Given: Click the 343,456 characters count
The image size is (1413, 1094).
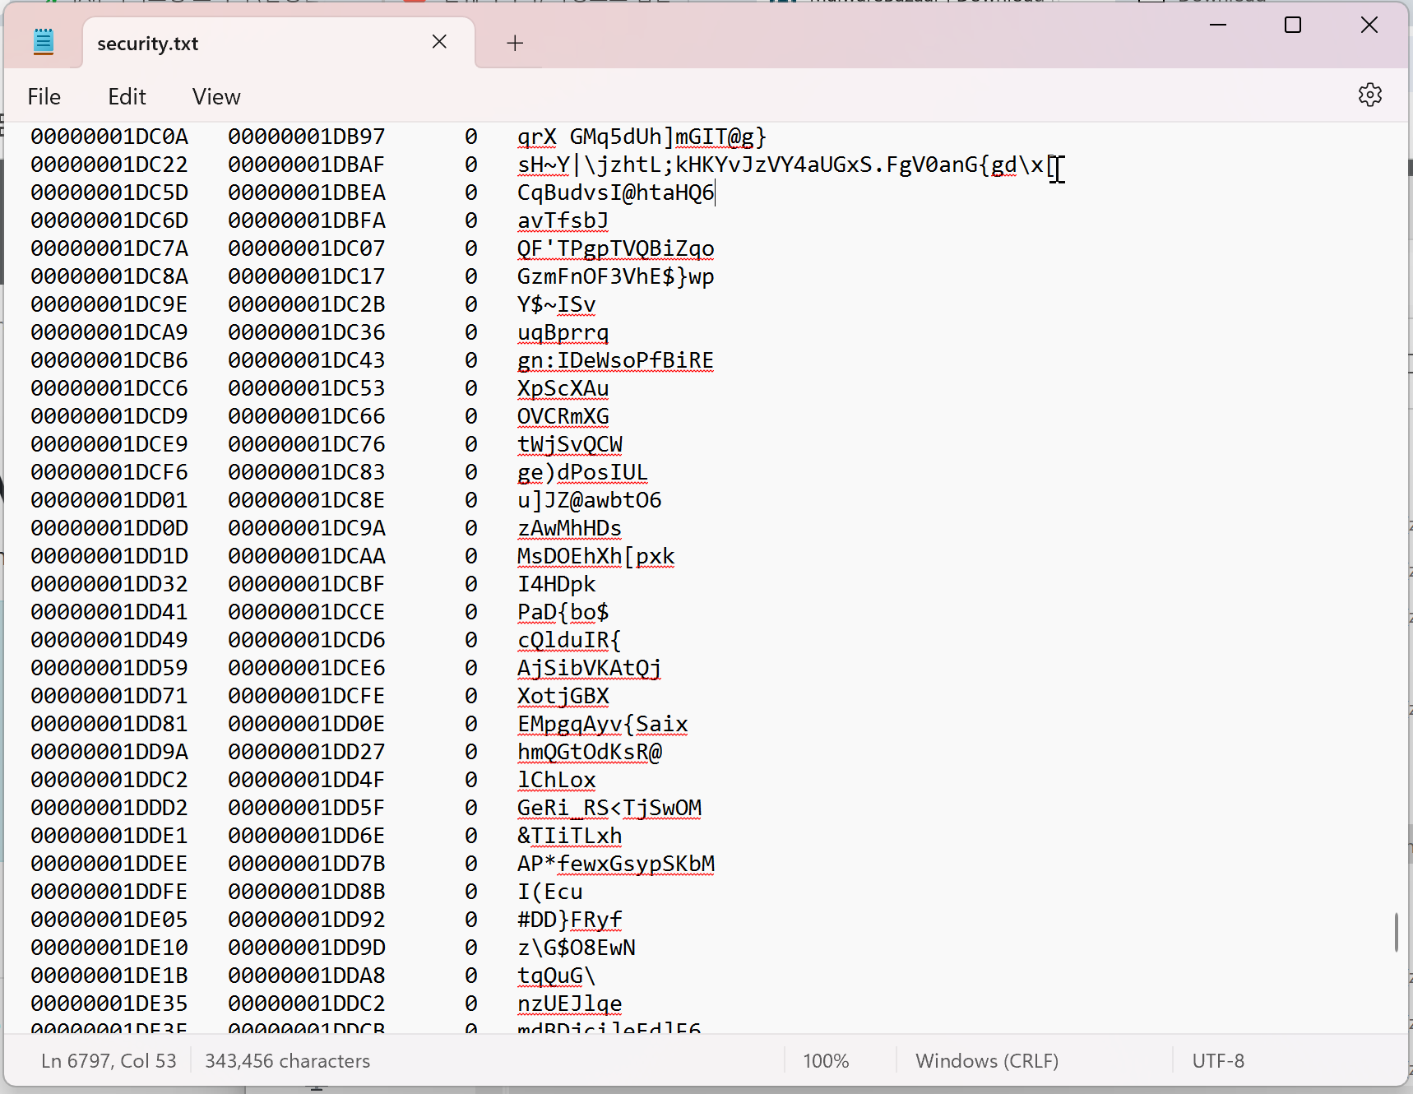Looking at the screenshot, I should [287, 1061].
